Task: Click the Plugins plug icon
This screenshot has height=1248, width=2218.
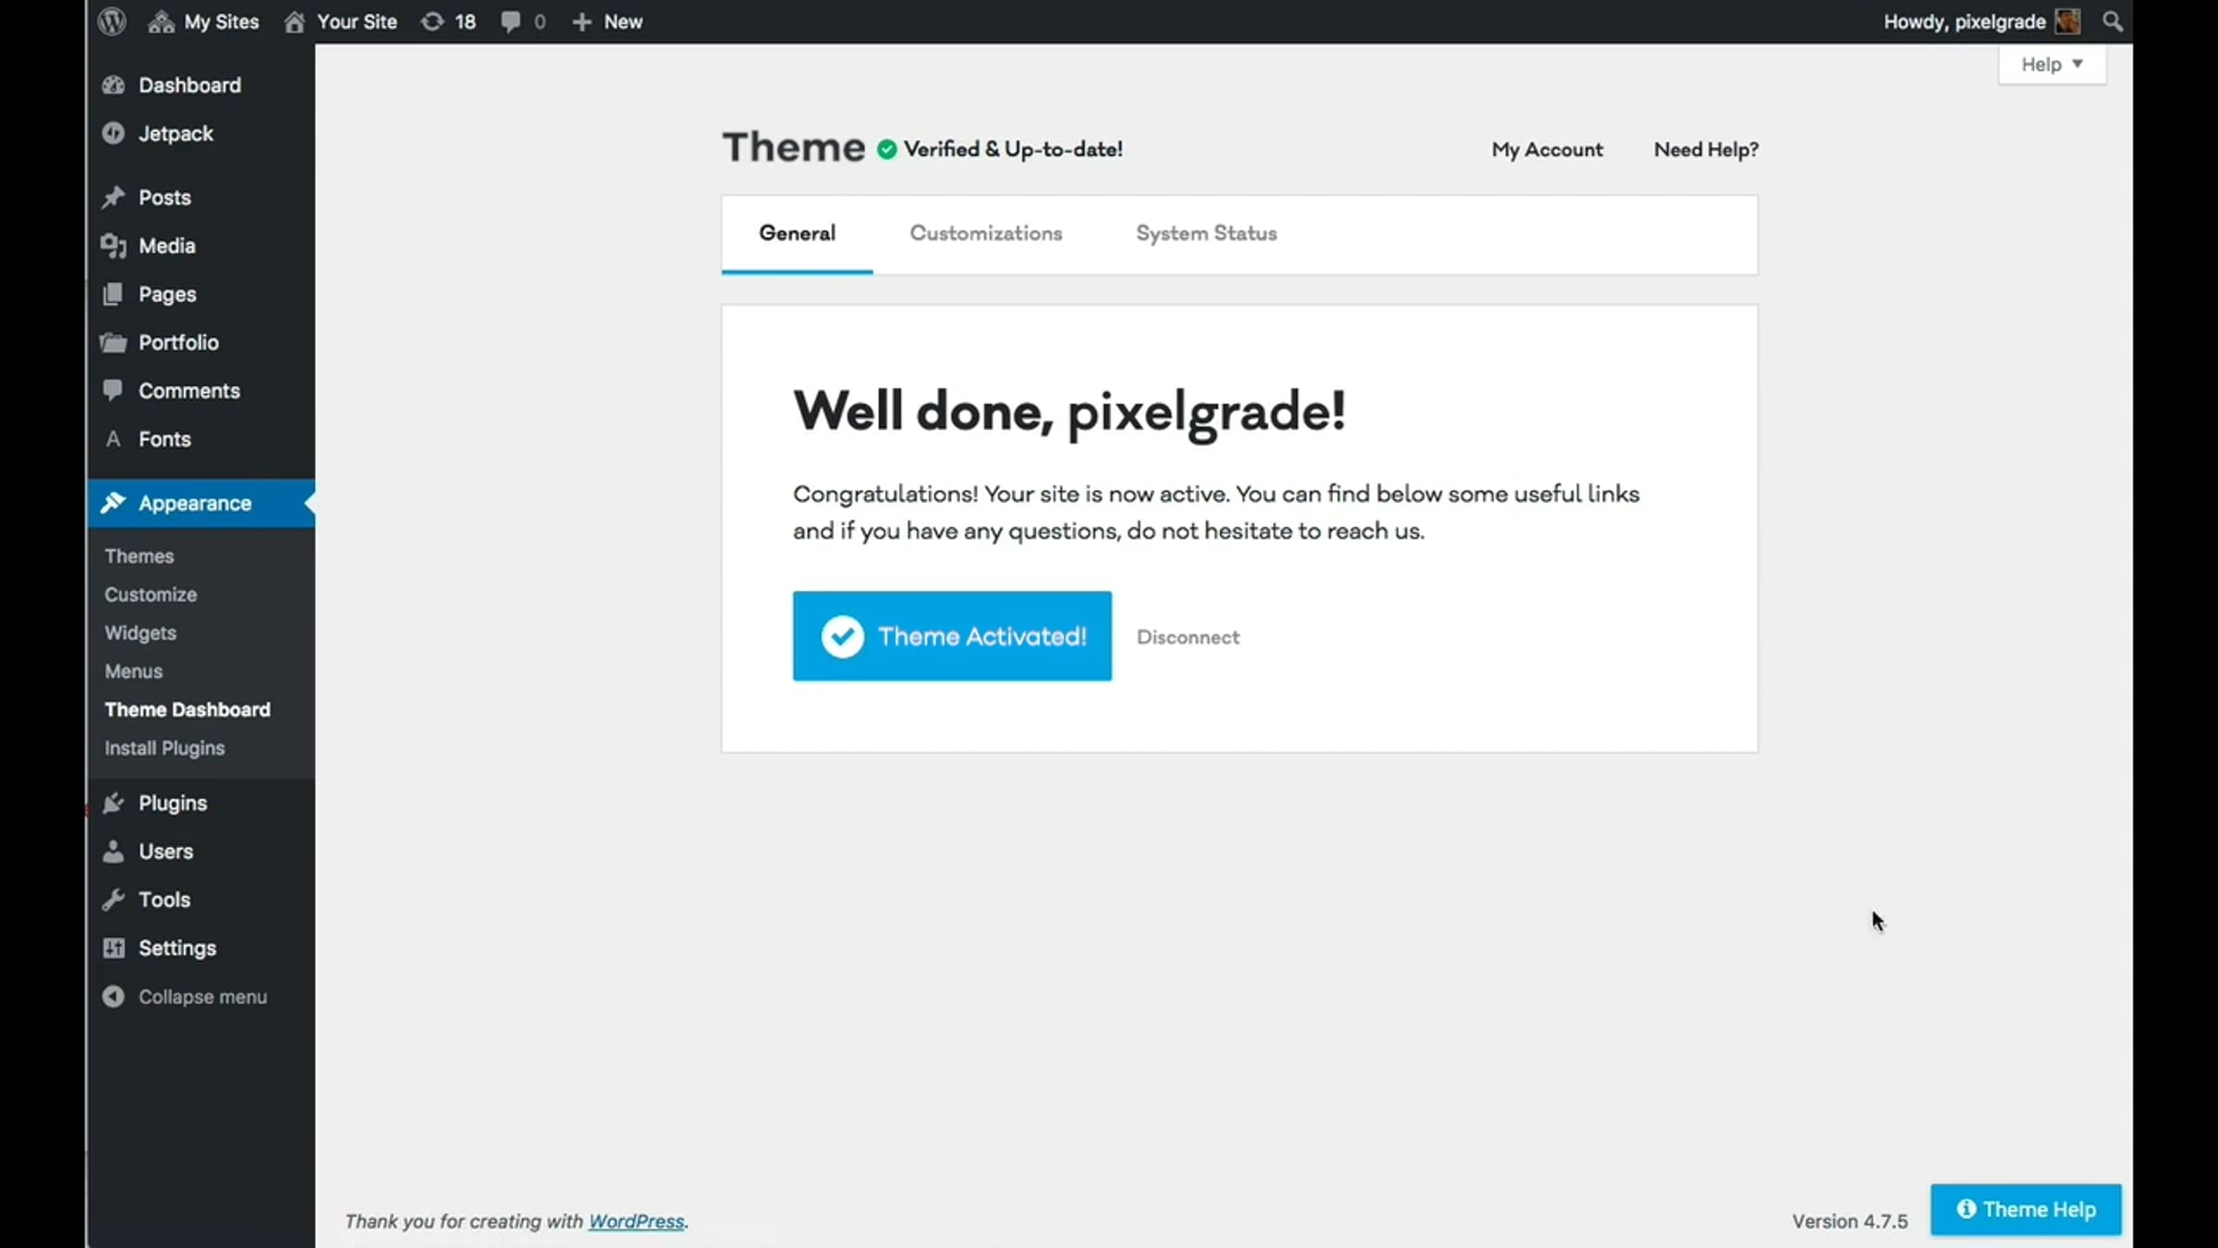Action: [x=113, y=802]
